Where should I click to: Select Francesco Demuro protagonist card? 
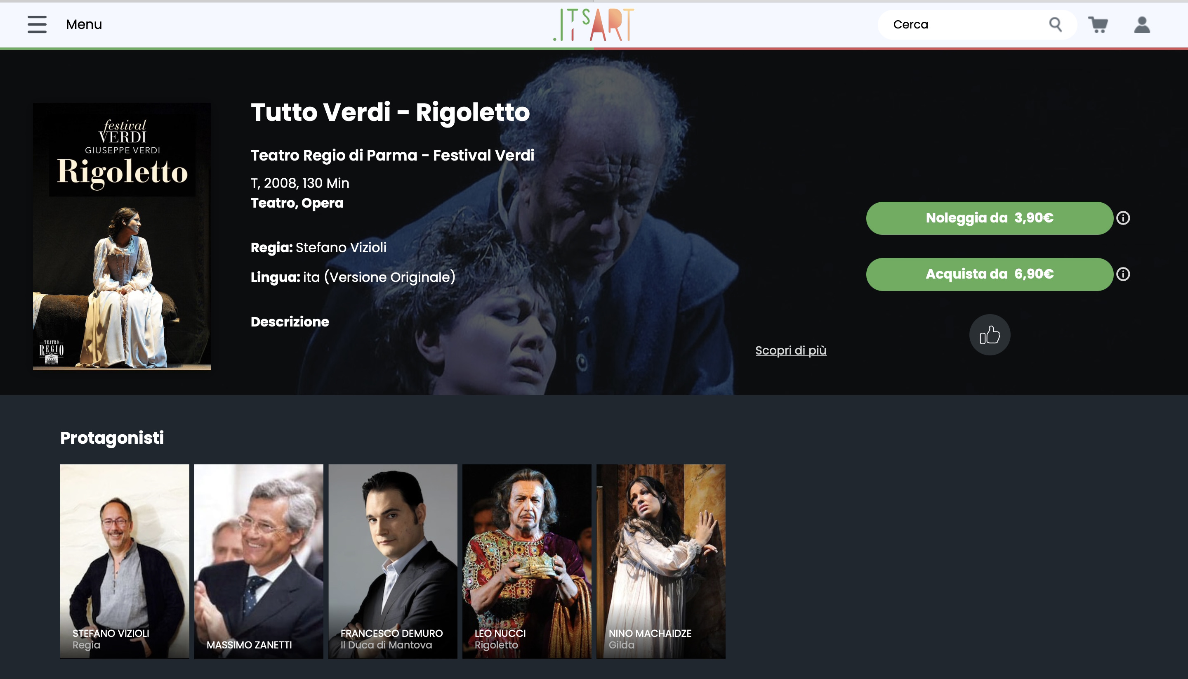(392, 561)
